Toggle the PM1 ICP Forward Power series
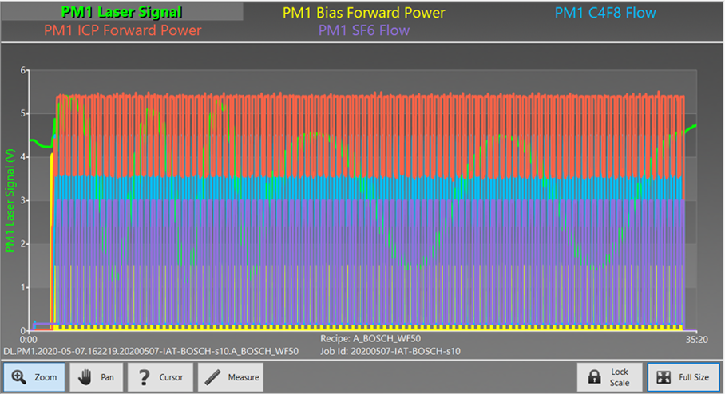 [122, 30]
